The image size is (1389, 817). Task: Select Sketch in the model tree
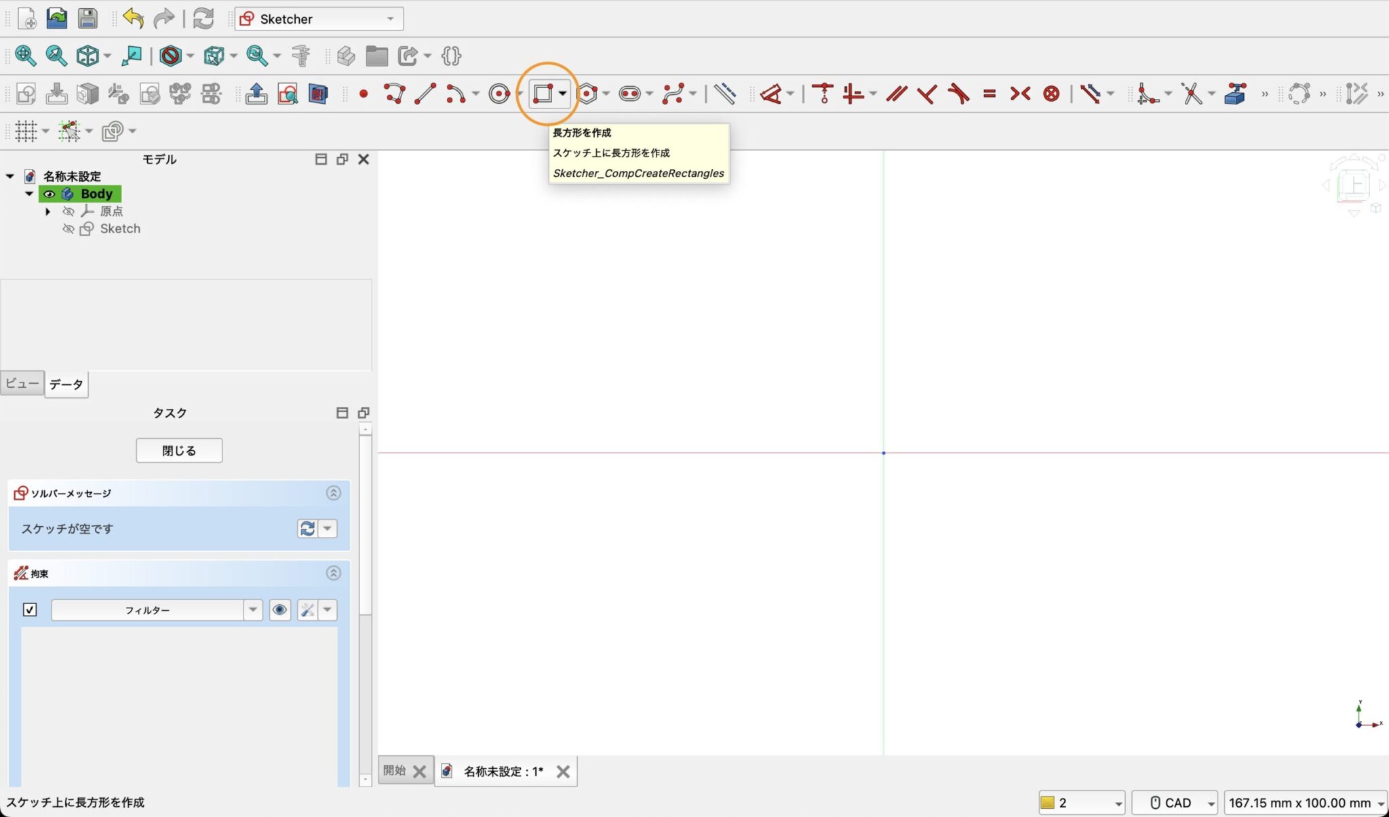pyautogui.click(x=120, y=228)
